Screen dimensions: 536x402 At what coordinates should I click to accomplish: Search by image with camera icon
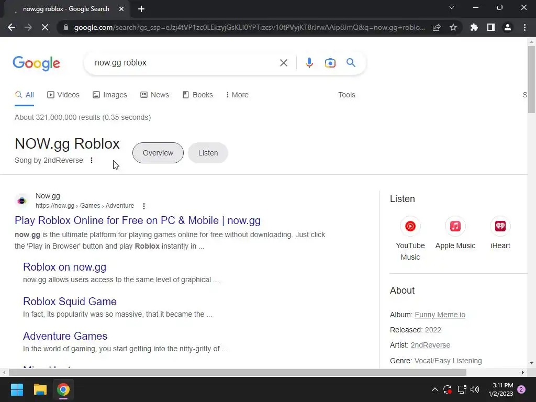330,63
